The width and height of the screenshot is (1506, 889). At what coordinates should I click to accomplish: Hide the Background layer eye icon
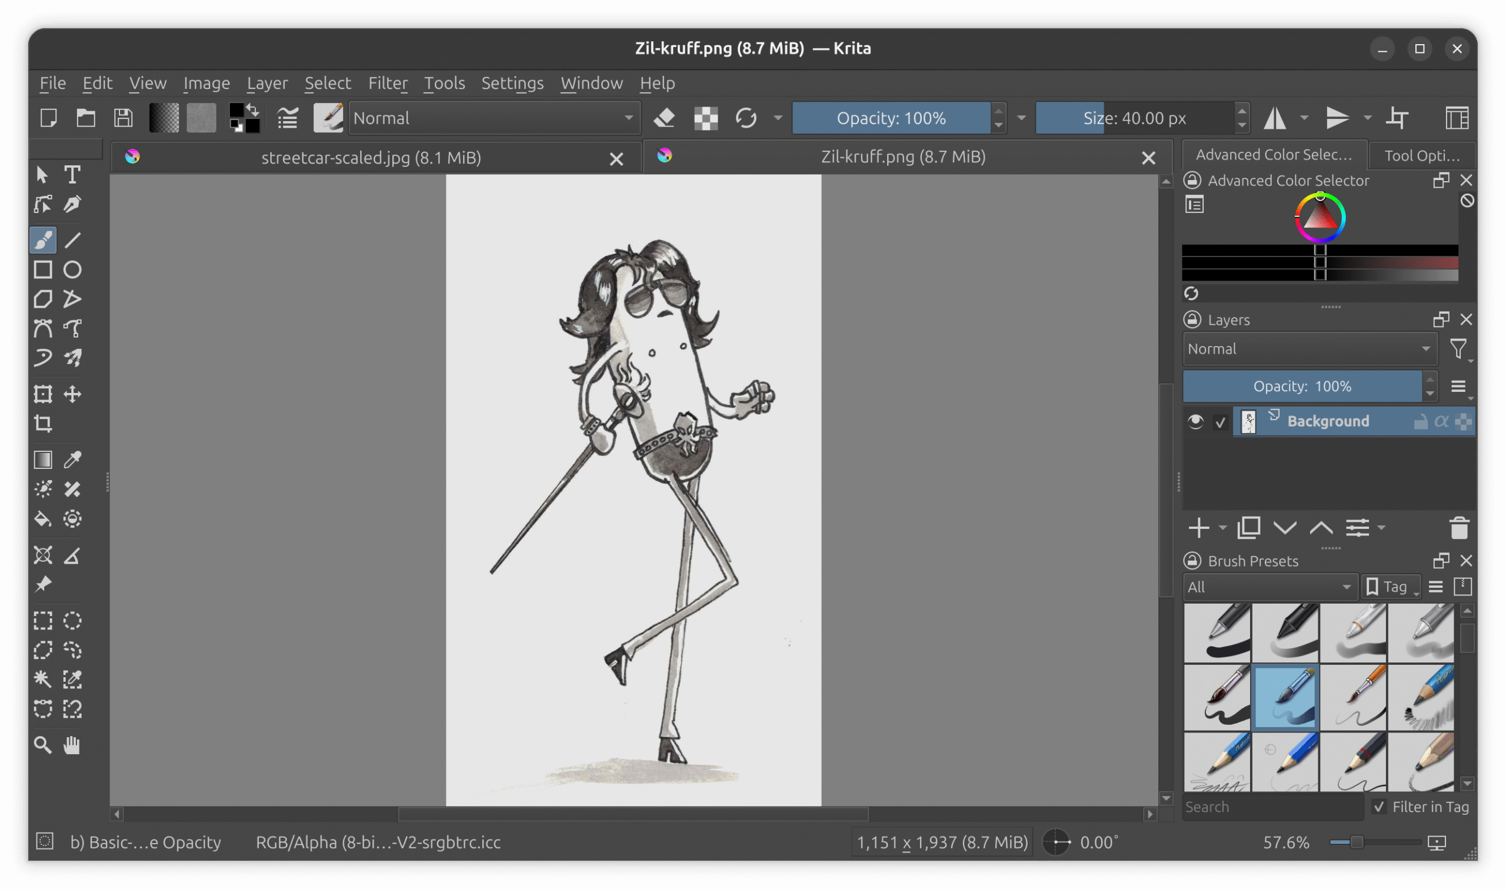tap(1195, 422)
